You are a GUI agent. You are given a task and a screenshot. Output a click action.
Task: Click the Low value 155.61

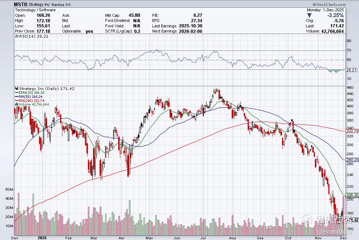(43, 26)
